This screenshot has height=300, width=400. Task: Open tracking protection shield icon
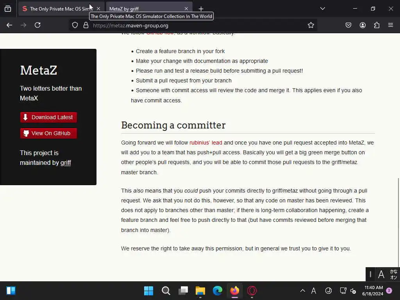[75, 25]
